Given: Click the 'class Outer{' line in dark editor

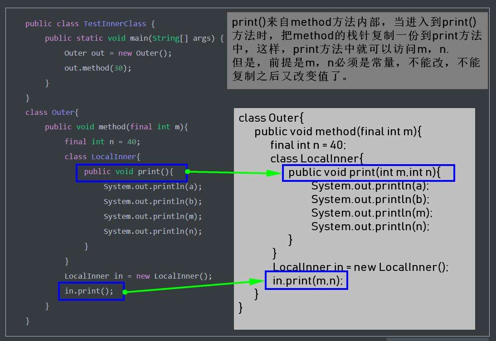Looking at the screenshot, I should [52, 112].
